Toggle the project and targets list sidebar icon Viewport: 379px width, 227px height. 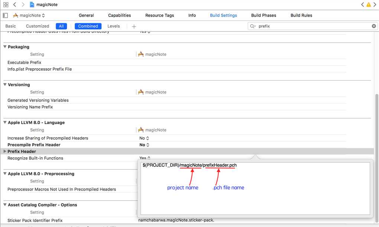click(x=5, y=16)
